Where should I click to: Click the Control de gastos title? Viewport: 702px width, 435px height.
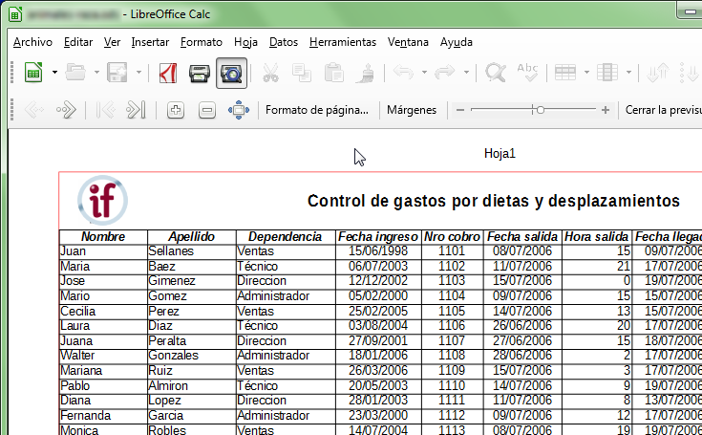[494, 201]
